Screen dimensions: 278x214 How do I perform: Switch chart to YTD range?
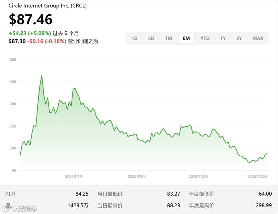coord(205,38)
